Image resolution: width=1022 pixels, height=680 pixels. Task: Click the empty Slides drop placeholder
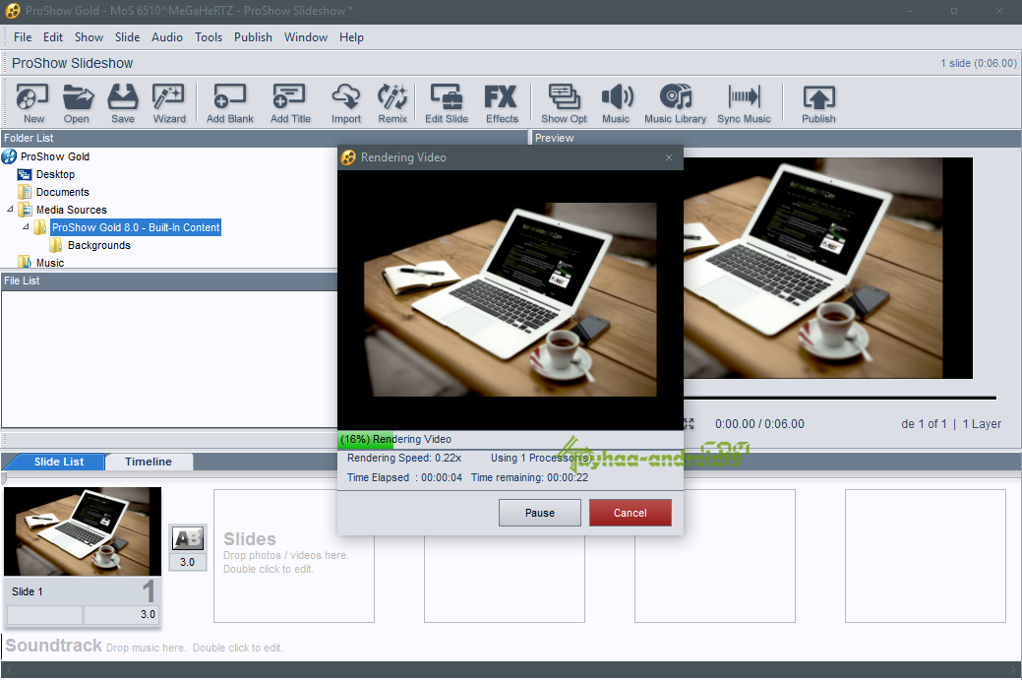pyautogui.click(x=294, y=556)
